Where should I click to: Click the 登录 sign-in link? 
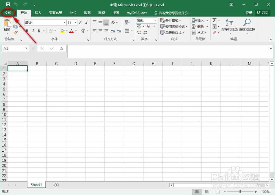point(249,13)
